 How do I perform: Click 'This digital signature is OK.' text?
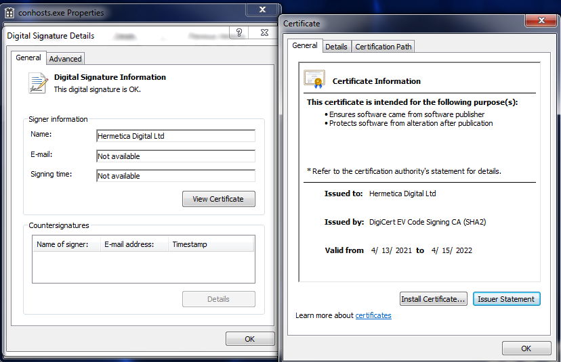tap(98, 89)
